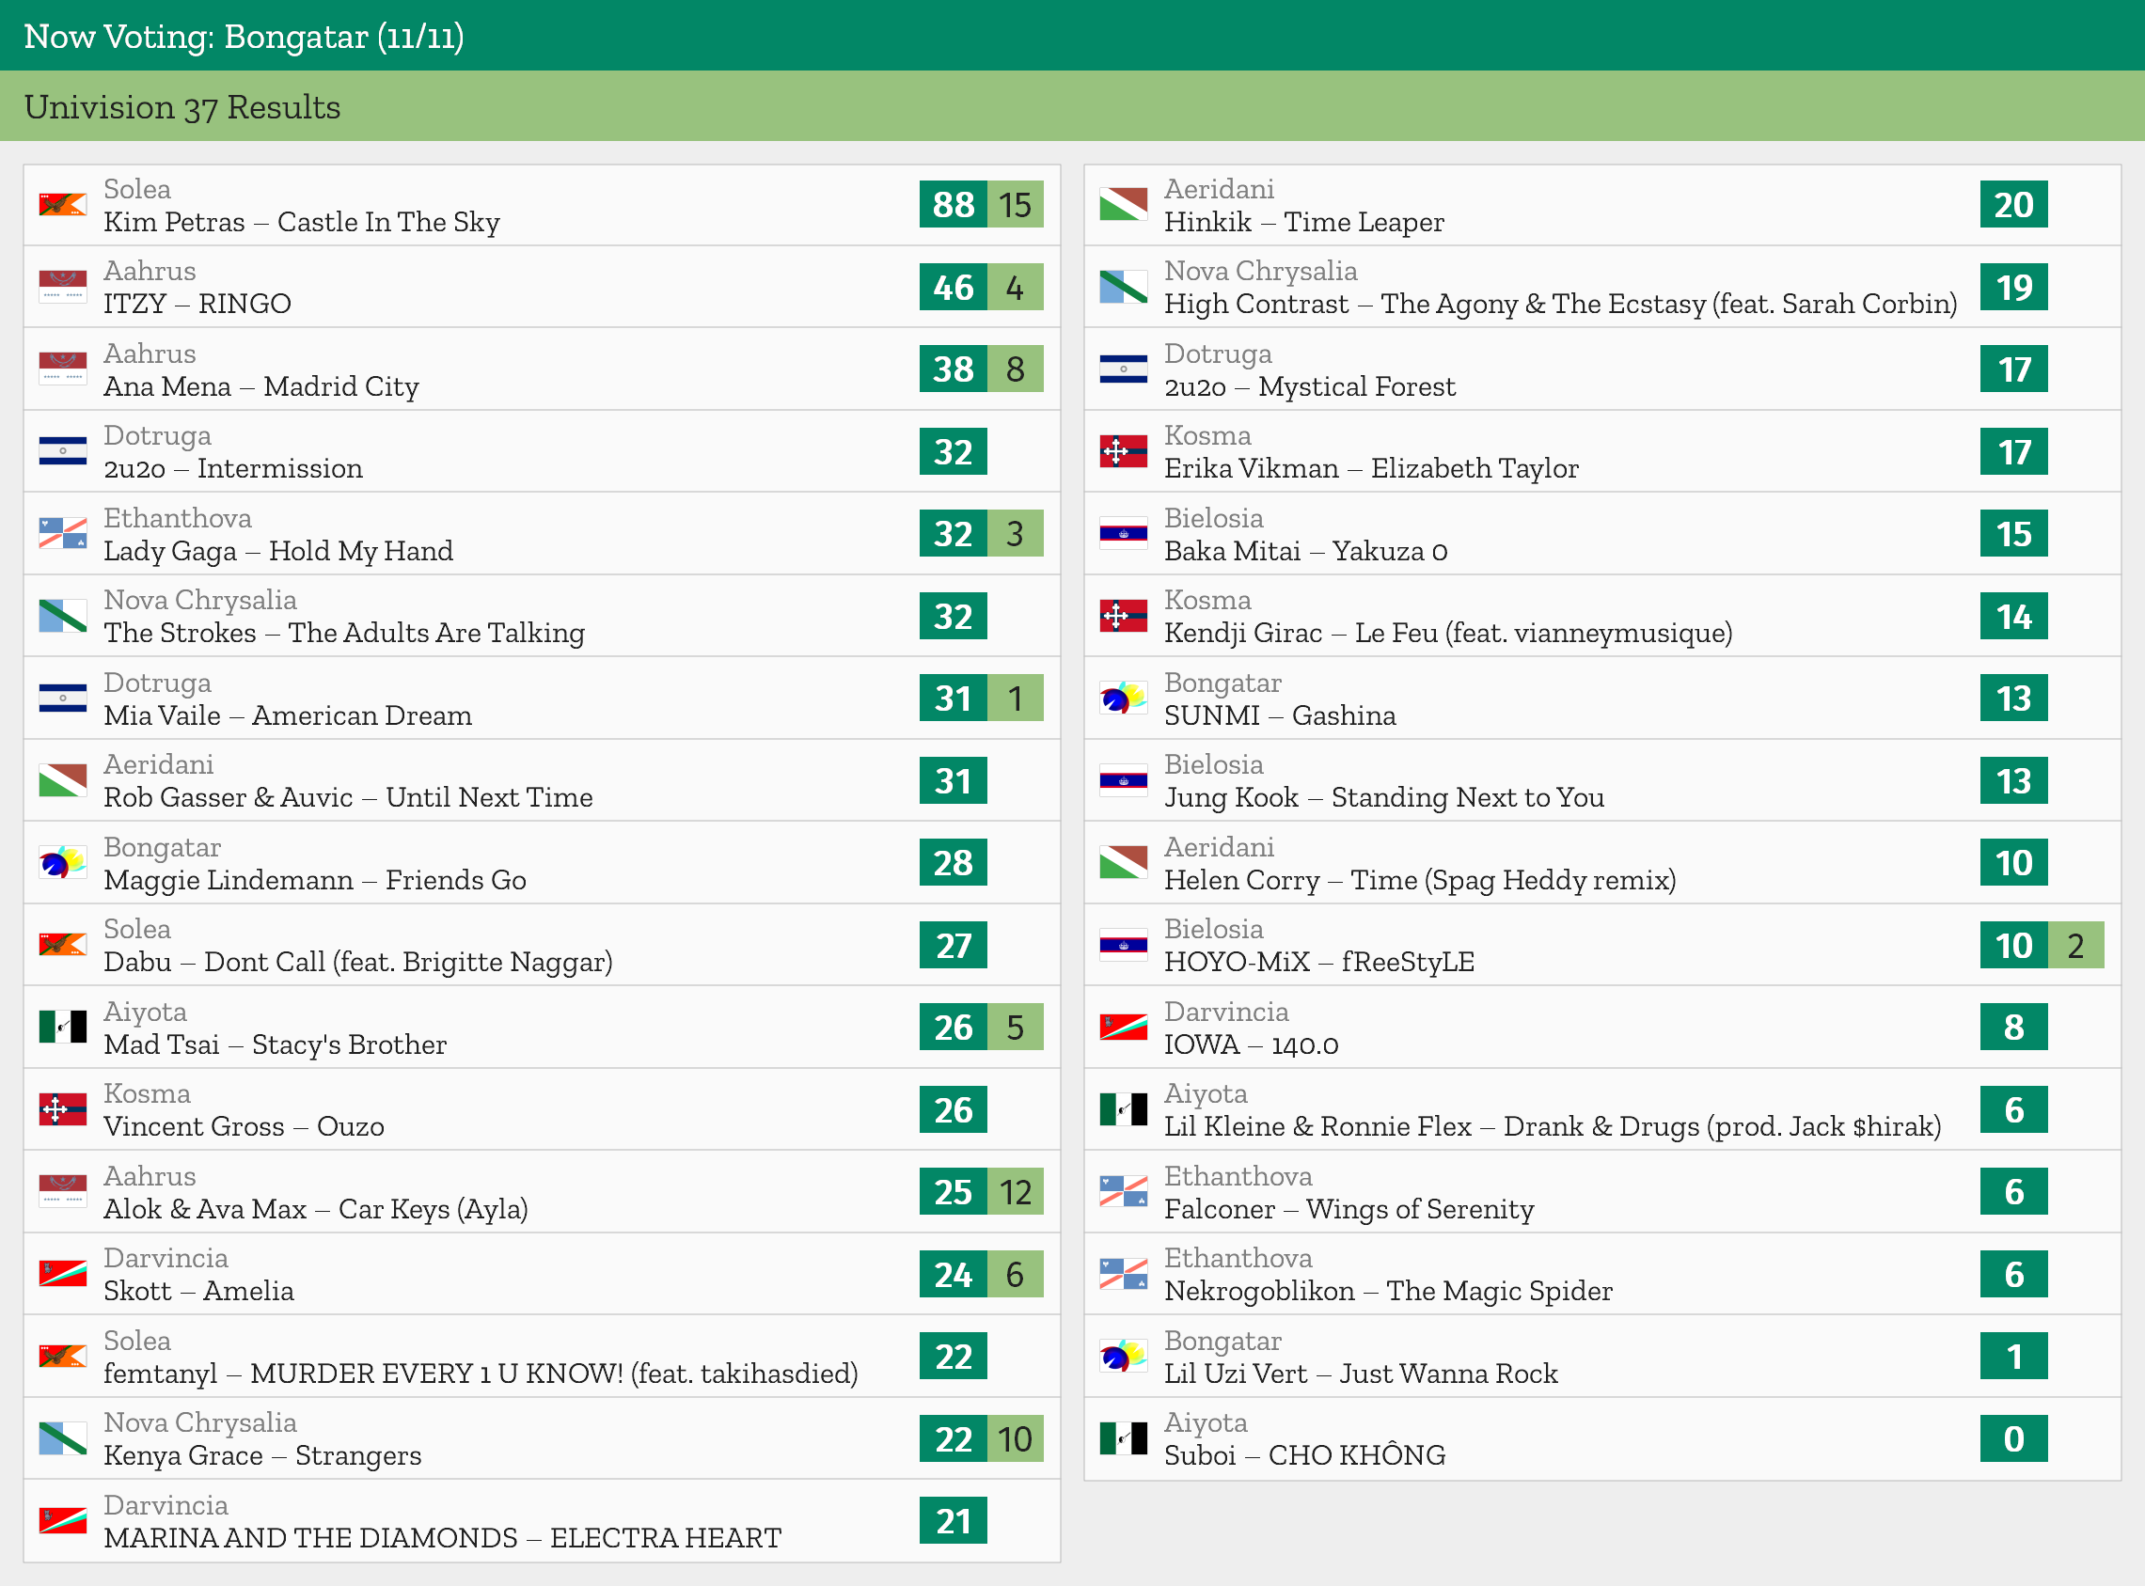Click Kosma flag beside Kendji Girac – Le Feu
This screenshot has width=2145, height=1586.
1124,616
